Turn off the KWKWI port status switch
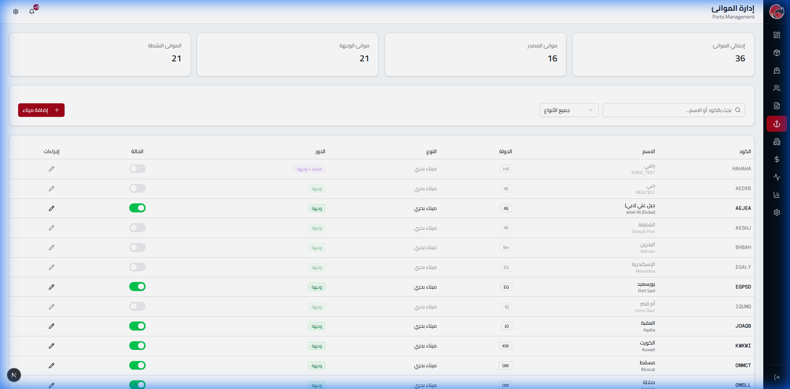790x389 pixels. (137, 346)
